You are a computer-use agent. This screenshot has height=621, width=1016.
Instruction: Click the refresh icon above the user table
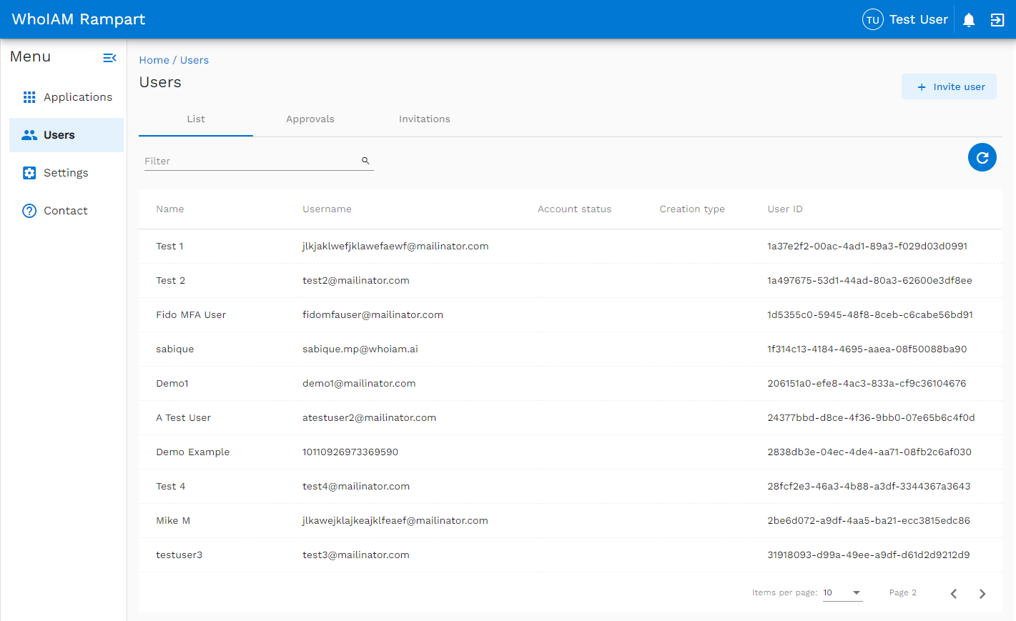pos(982,157)
